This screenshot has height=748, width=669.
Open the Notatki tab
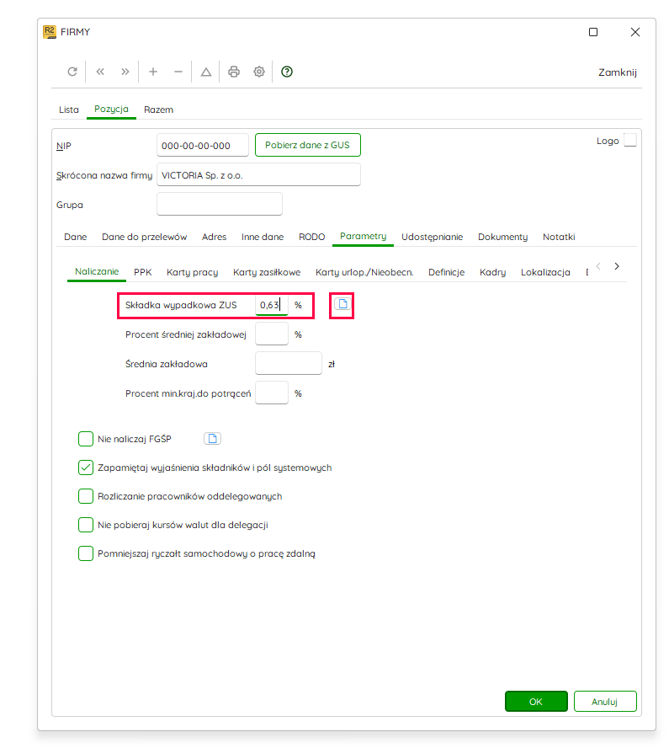pyautogui.click(x=559, y=237)
